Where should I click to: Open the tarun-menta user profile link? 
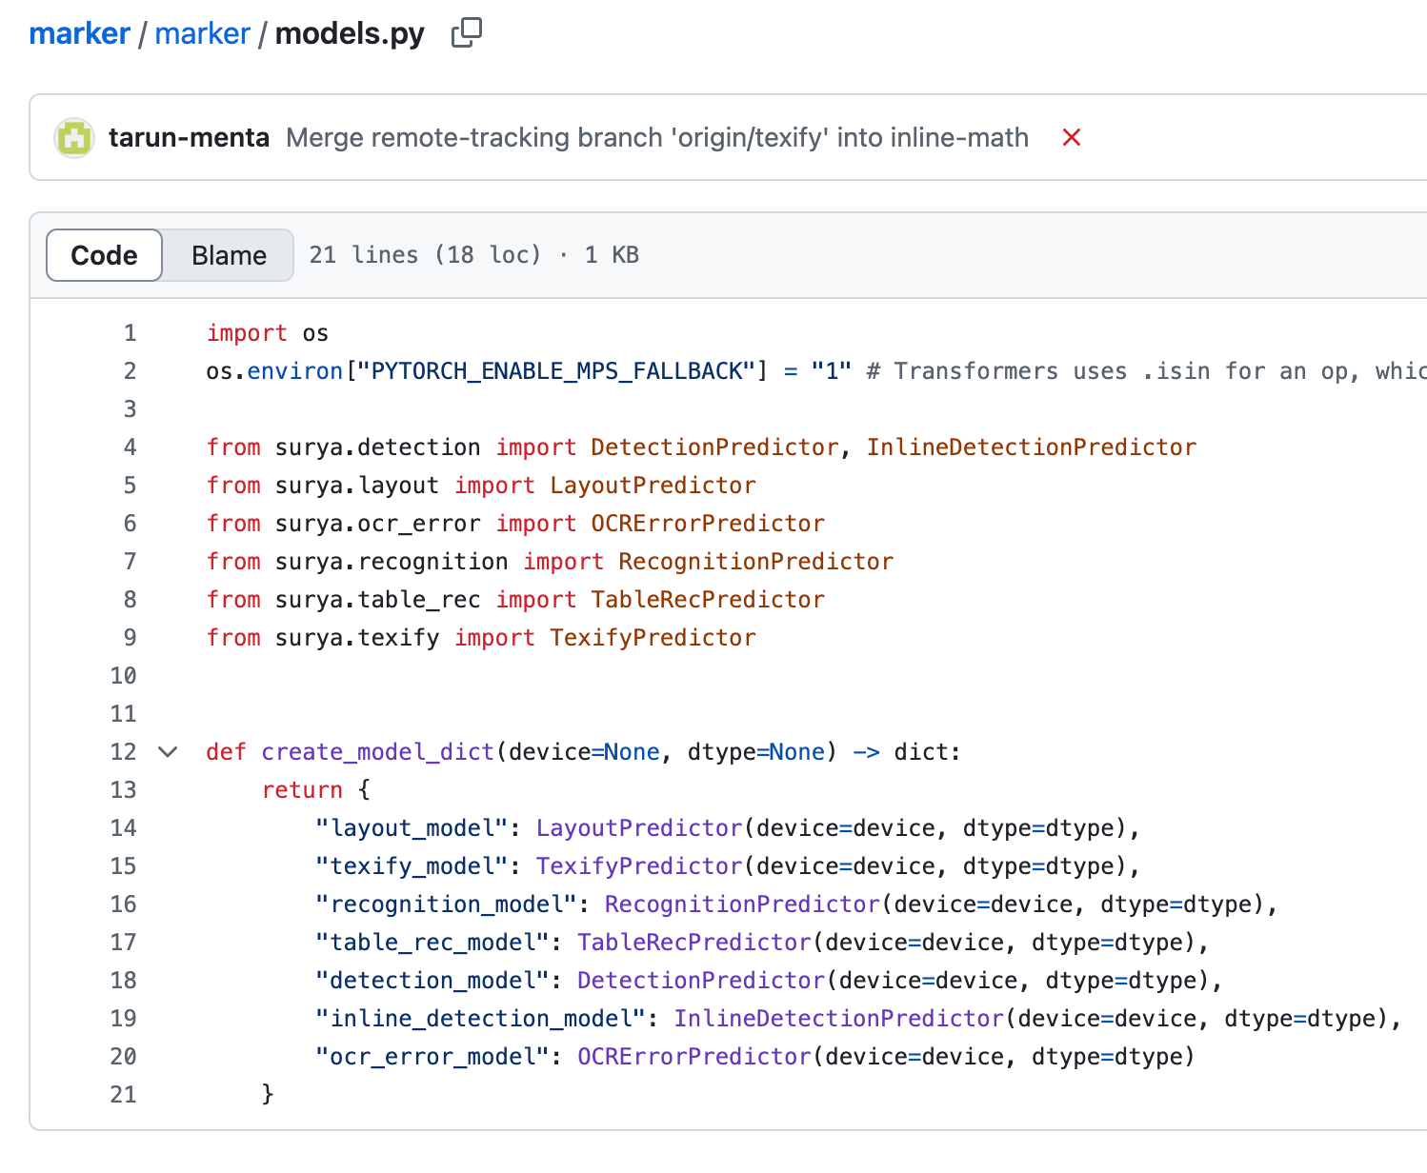(x=189, y=138)
